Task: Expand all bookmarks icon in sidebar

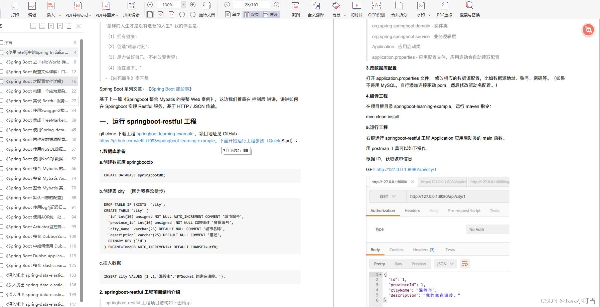Action: pyautogui.click(x=33, y=26)
